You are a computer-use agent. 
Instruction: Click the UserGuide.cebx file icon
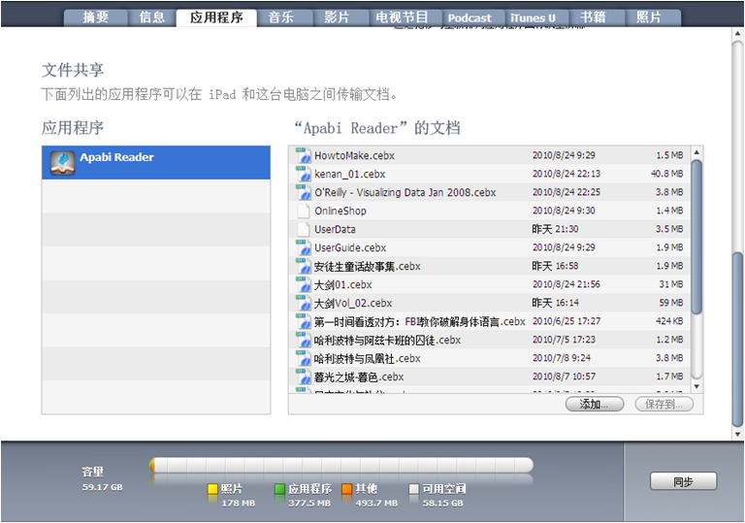click(303, 247)
